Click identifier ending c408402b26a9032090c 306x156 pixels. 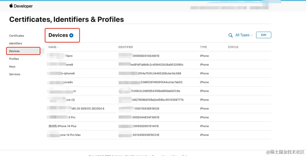pyautogui.click(x=151, y=65)
